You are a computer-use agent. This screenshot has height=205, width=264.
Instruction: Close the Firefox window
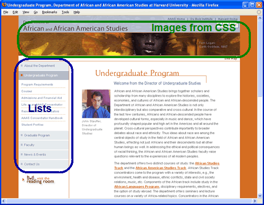(259, 5)
